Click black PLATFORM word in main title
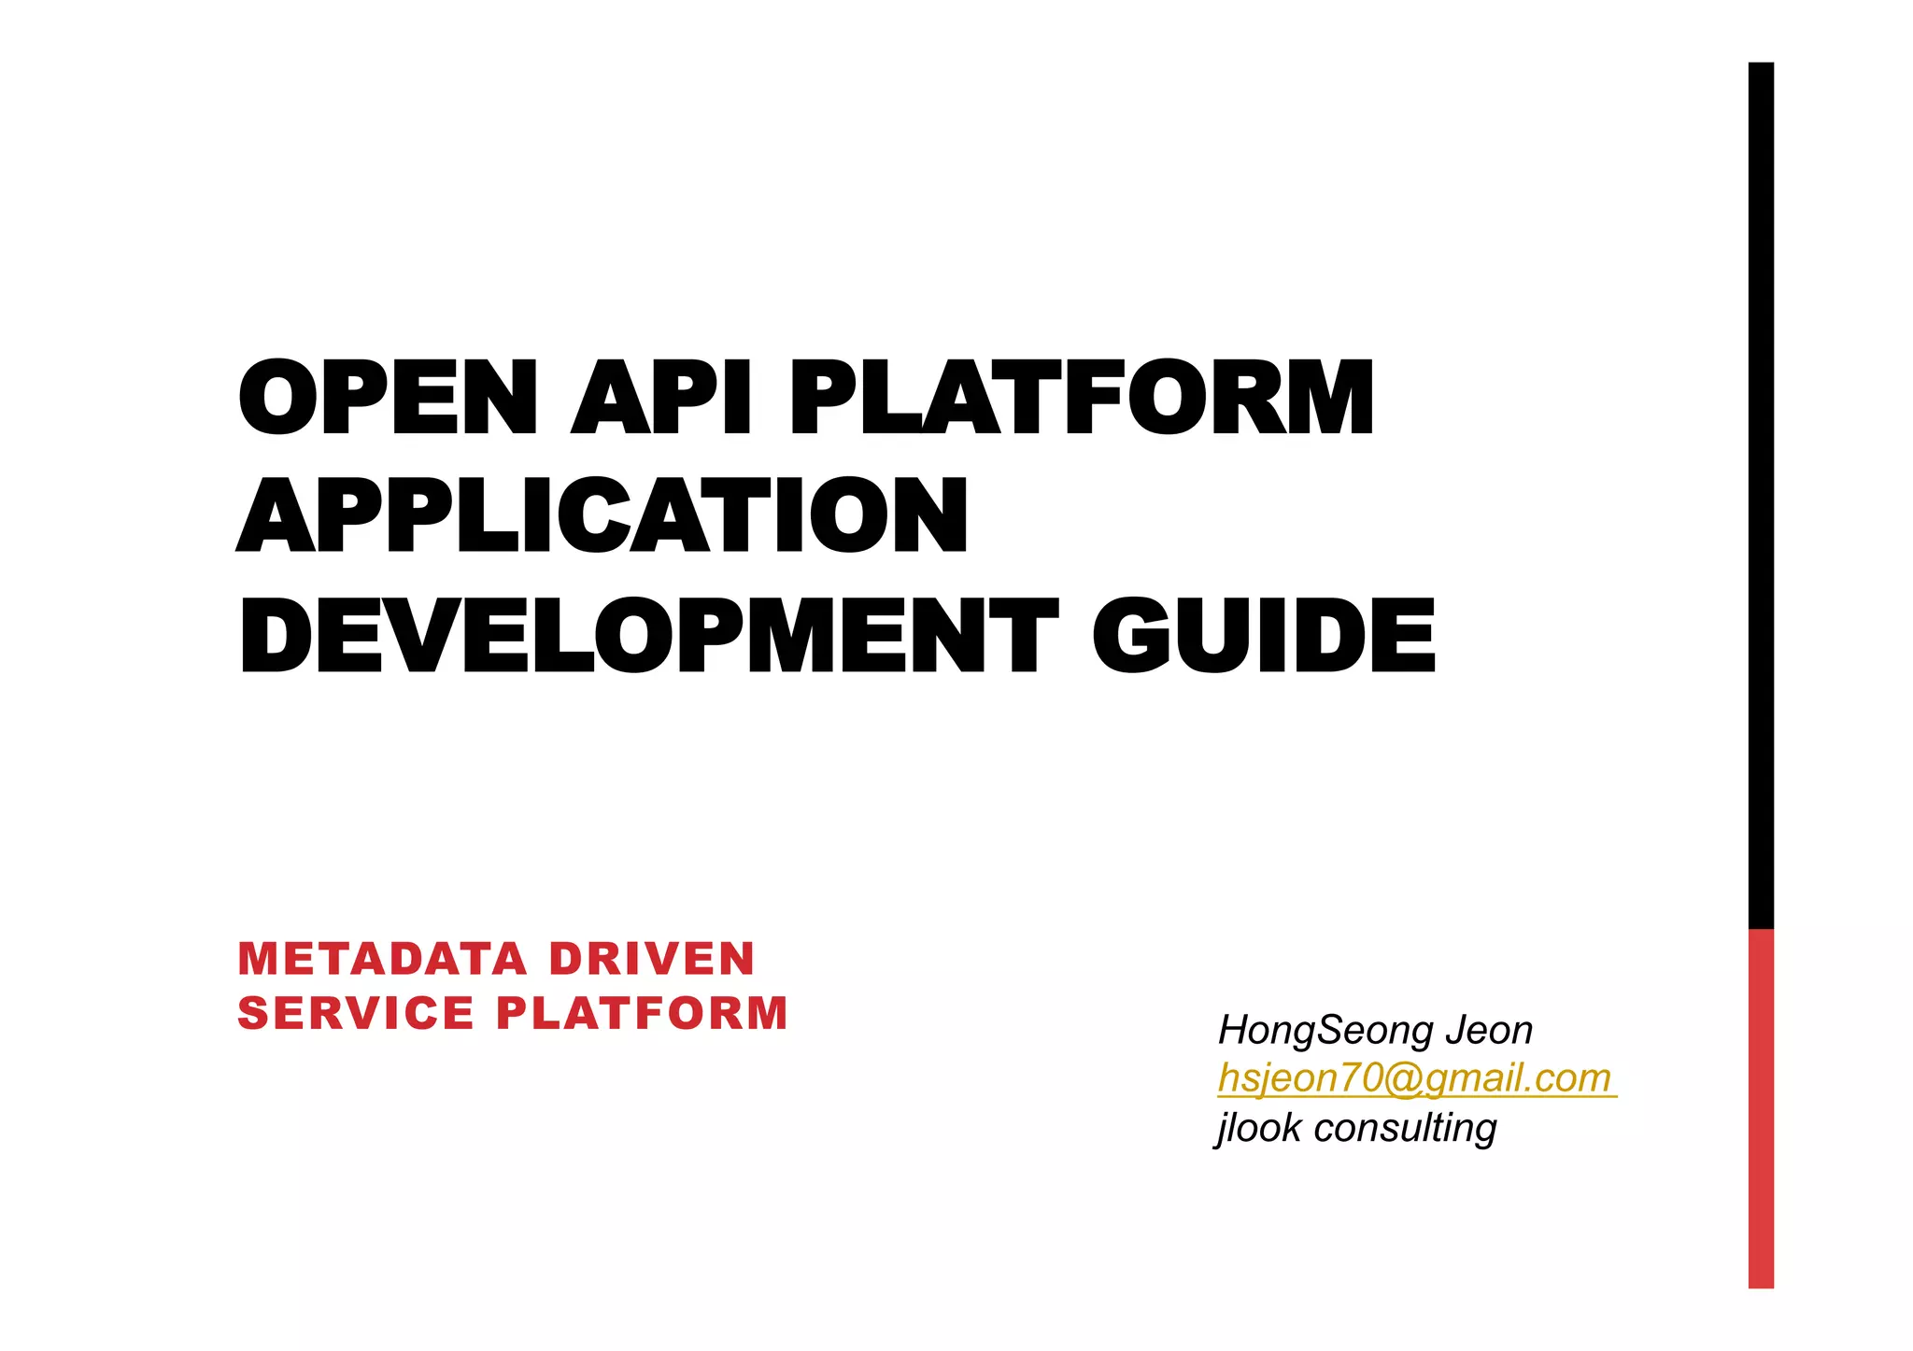 coord(1081,399)
